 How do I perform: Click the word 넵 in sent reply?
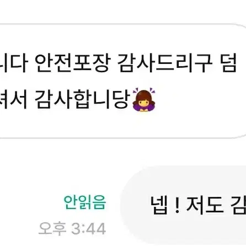coord(159,206)
